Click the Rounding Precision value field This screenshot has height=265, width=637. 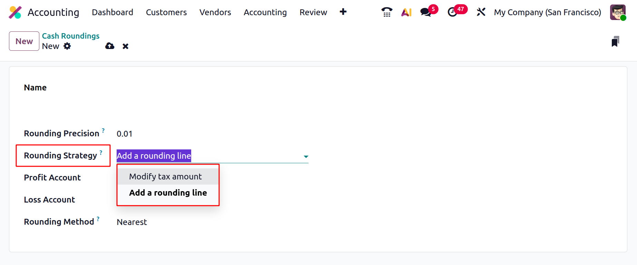(212, 134)
